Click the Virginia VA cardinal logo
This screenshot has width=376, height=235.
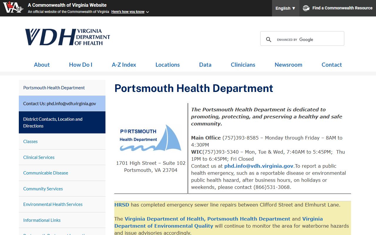[x=13, y=7]
